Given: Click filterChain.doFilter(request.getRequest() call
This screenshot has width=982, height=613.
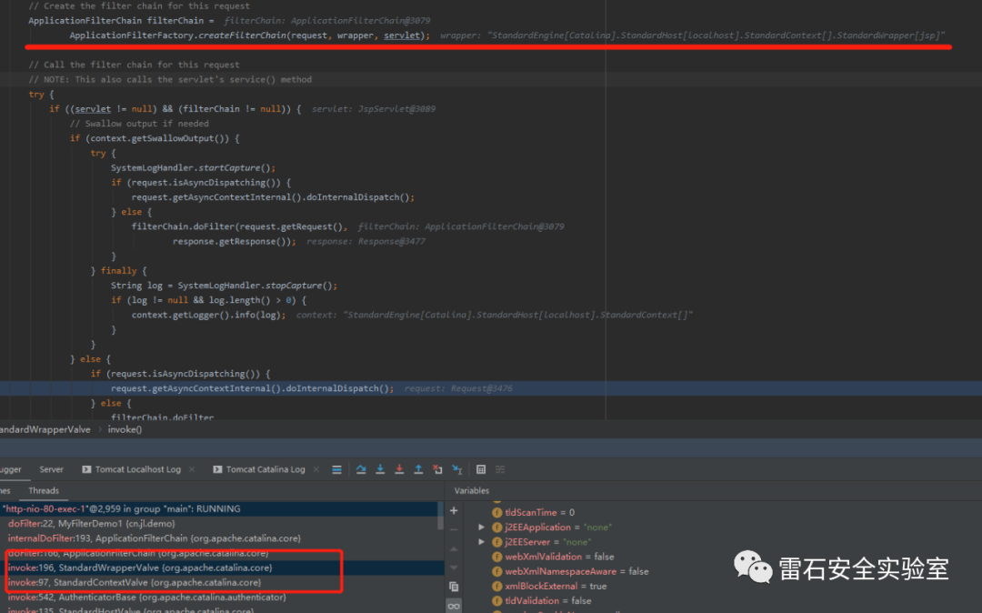Looking at the screenshot, I should click(x=239, y=226).
